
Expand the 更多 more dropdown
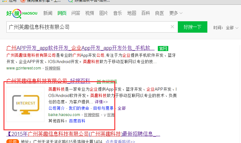(x=176, y=13)
